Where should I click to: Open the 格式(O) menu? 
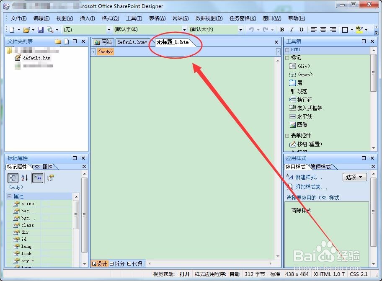coord(110,18)
